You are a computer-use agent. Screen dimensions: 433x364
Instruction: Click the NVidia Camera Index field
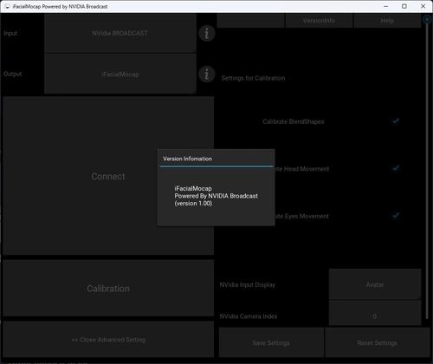tap(375, 314)
